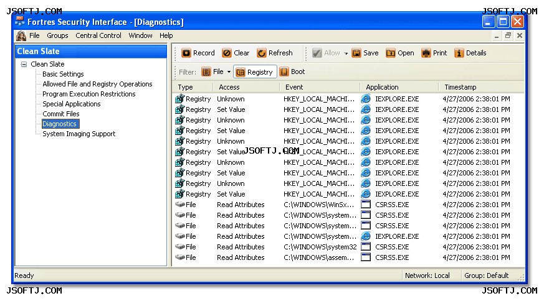Select the C:\WINDOWS\assem... event cell

point(319,257)
